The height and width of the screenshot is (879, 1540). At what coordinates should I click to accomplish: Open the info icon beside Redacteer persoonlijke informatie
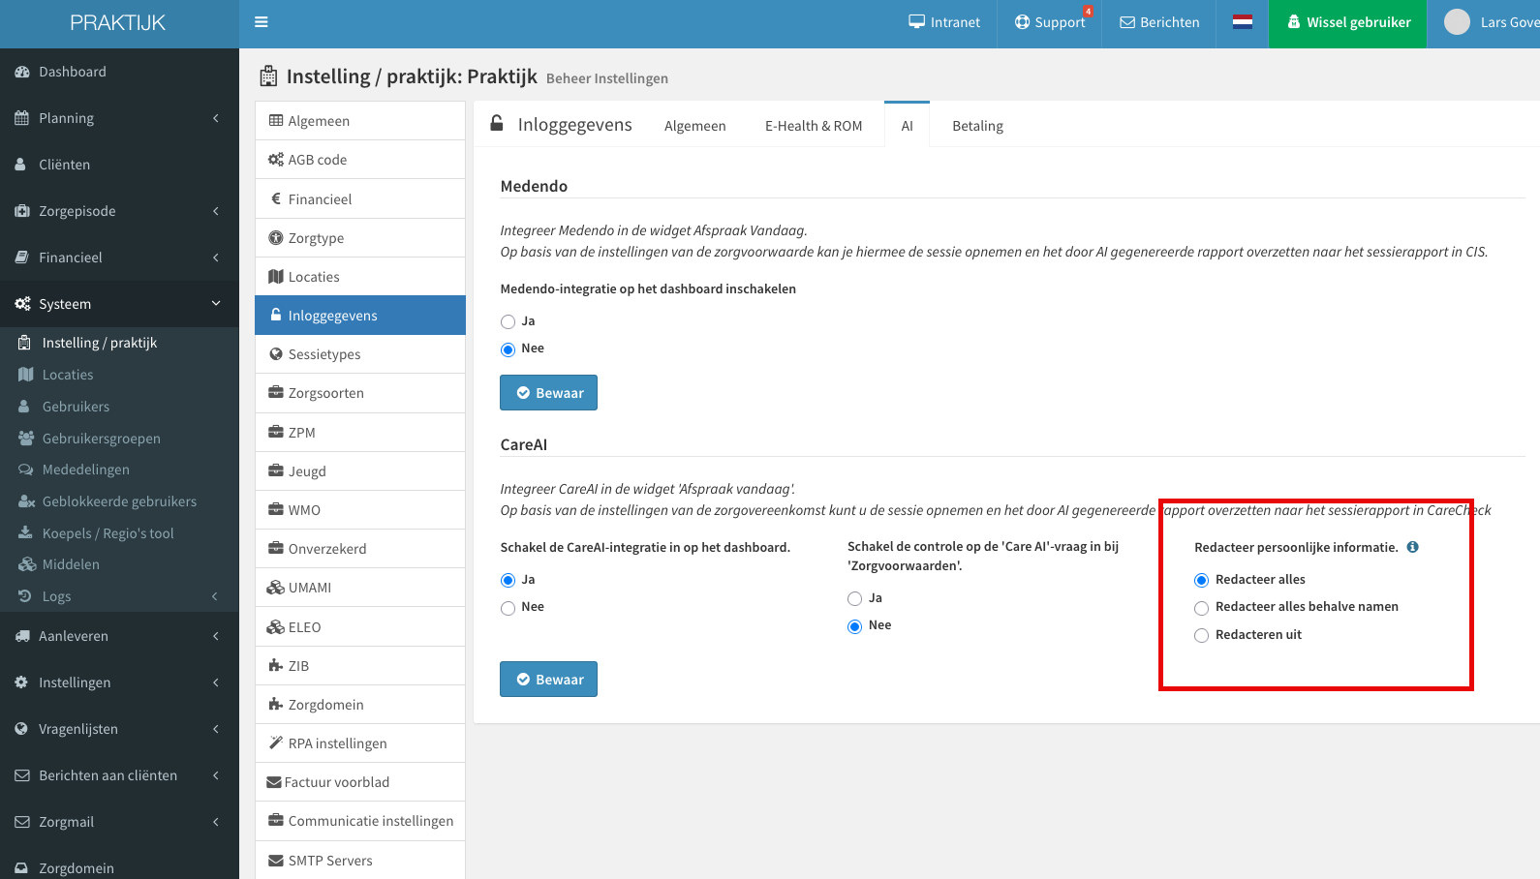pyautogui.click(x=1413, y=547)
